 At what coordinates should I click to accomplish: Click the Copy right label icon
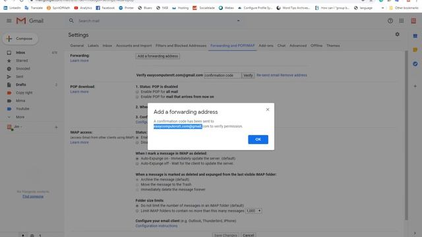9,93
